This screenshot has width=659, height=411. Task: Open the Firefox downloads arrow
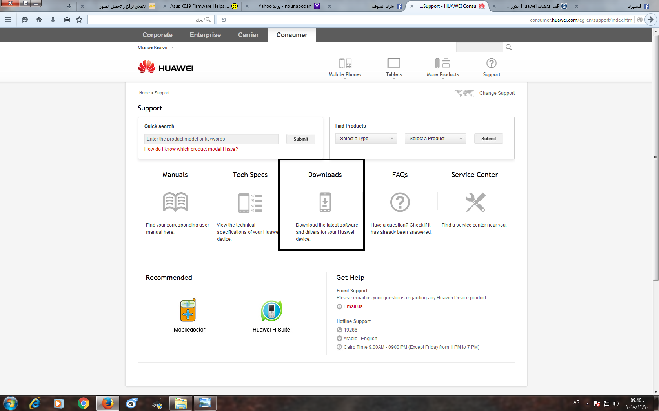coord(53,20)
